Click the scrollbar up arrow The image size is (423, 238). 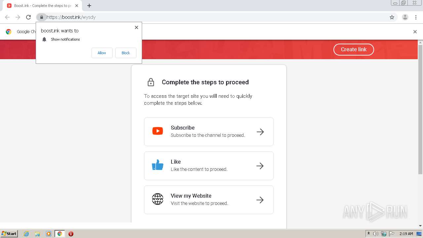tap(420, 42)
